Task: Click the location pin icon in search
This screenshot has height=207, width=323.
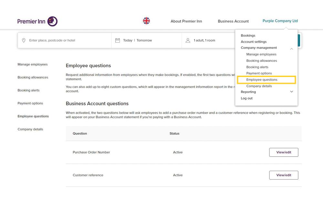Action: 24,40
